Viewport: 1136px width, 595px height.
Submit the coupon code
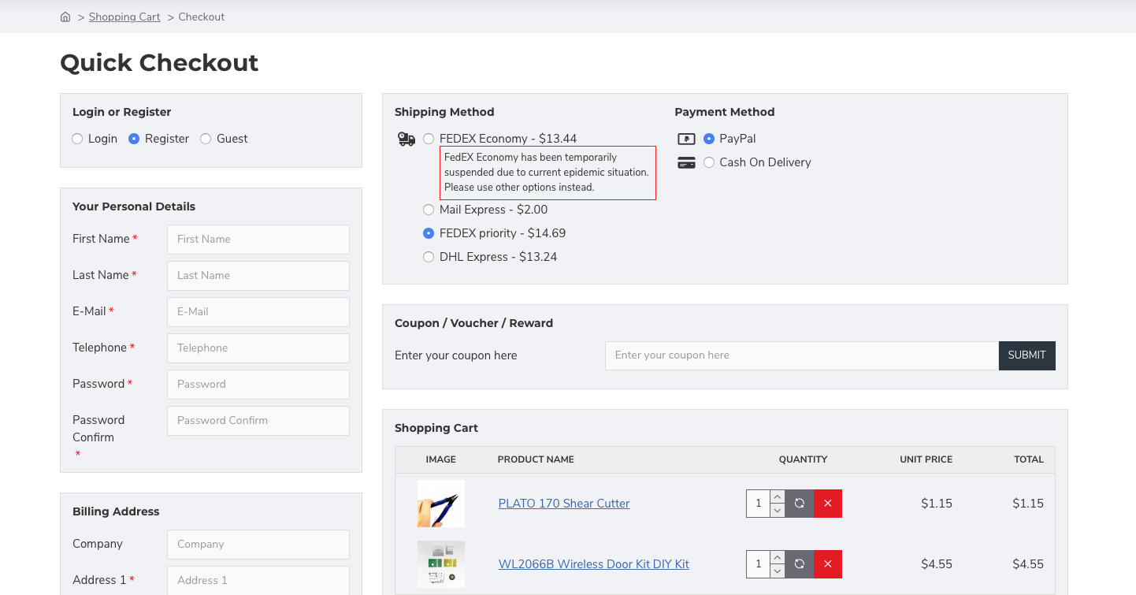coord(1027,355)
